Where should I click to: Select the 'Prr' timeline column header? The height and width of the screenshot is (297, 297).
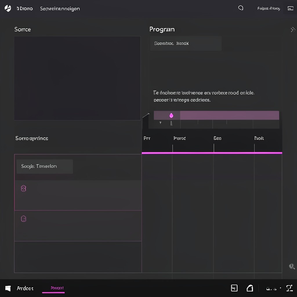click(x=147, y=138)
